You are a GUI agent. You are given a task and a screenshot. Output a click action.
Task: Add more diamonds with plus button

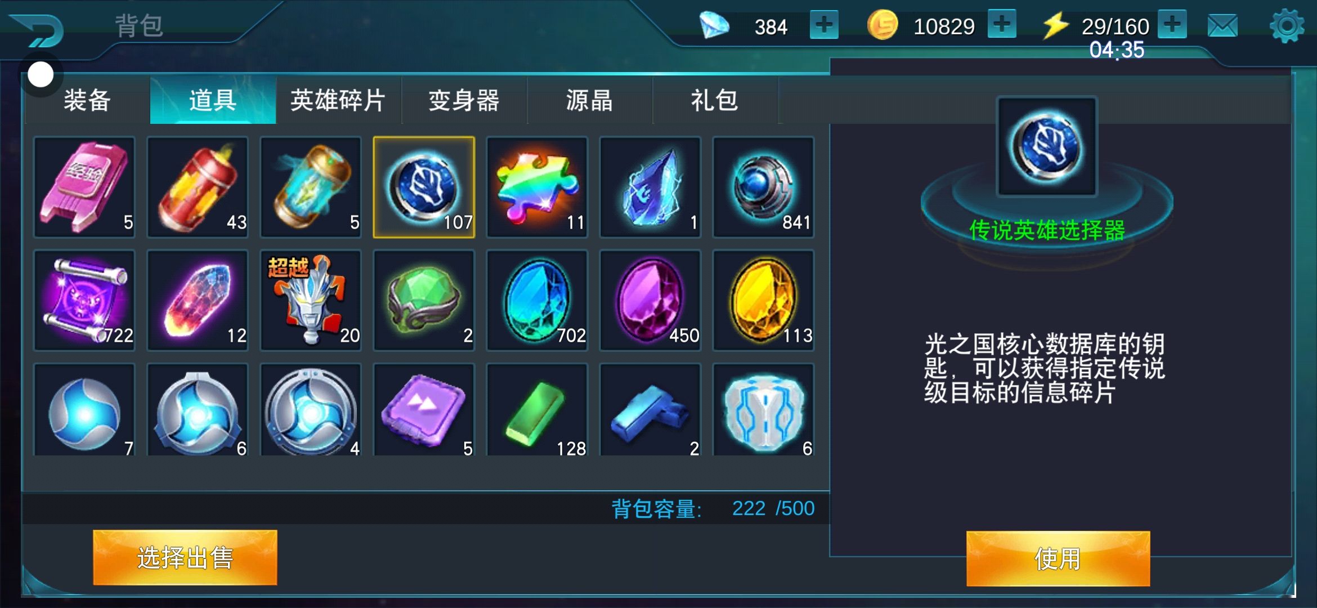[824, 25]
